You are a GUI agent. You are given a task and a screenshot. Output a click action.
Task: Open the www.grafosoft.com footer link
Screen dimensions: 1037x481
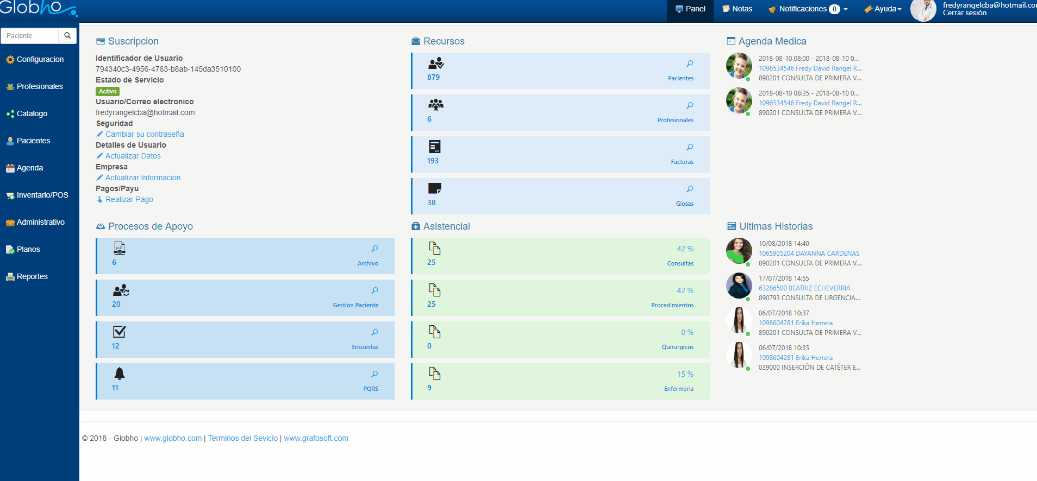pyautogui.click(x=316, y=438)
